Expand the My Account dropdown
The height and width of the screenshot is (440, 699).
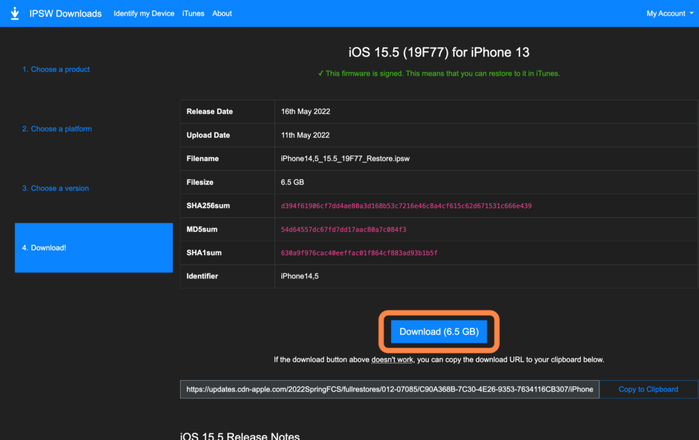(670, 14)
